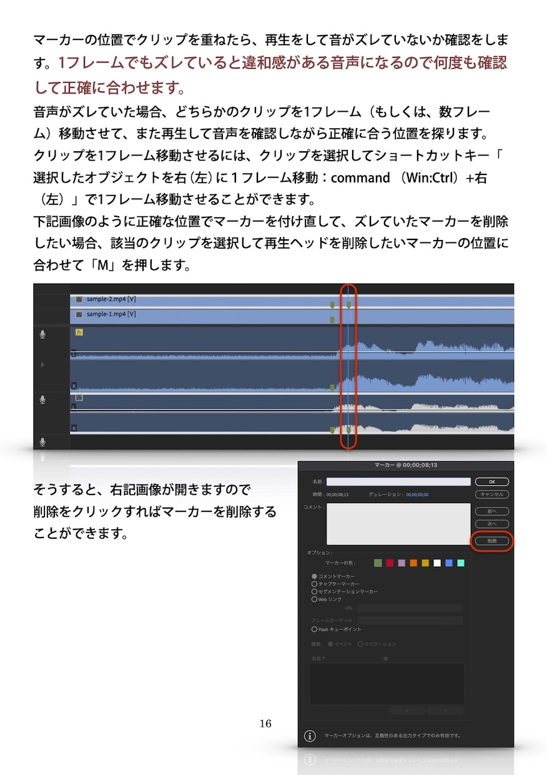
Task: Select the チャプターマーカー radio button
Action: tap(314, 584)
